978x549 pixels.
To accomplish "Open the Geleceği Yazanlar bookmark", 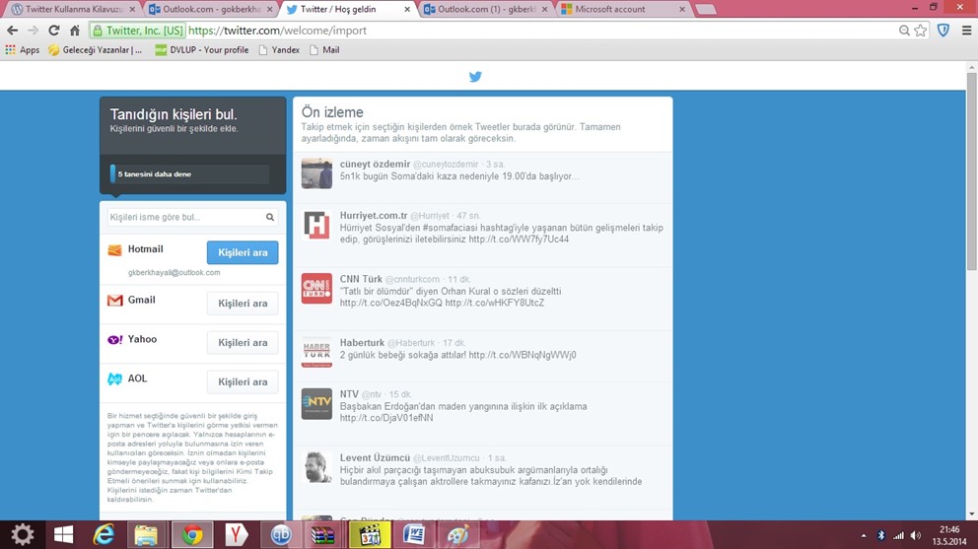I will (x=96, y=50).
